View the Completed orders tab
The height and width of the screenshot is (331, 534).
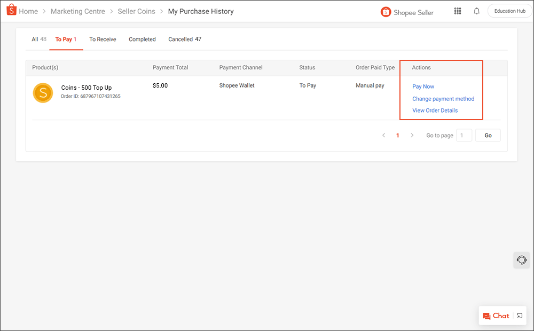[x=142, y=39]
